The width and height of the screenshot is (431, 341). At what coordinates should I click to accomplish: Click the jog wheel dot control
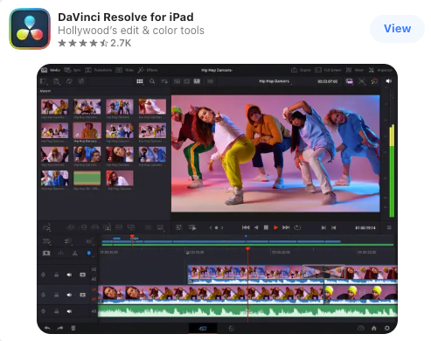coord(216,227)
